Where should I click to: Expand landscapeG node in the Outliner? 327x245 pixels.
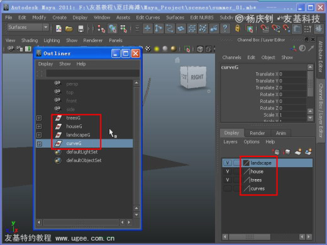pos(39,135)
